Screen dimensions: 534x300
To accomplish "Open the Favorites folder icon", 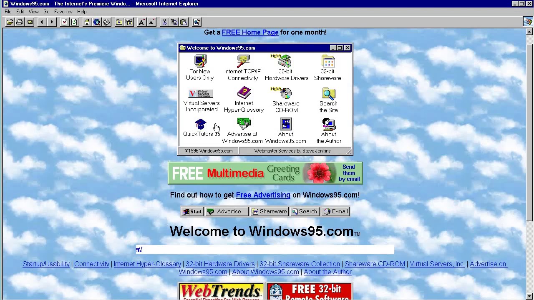I will pos(119,22).
